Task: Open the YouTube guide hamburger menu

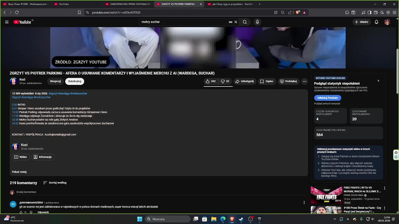Action: tap(7, 22)
